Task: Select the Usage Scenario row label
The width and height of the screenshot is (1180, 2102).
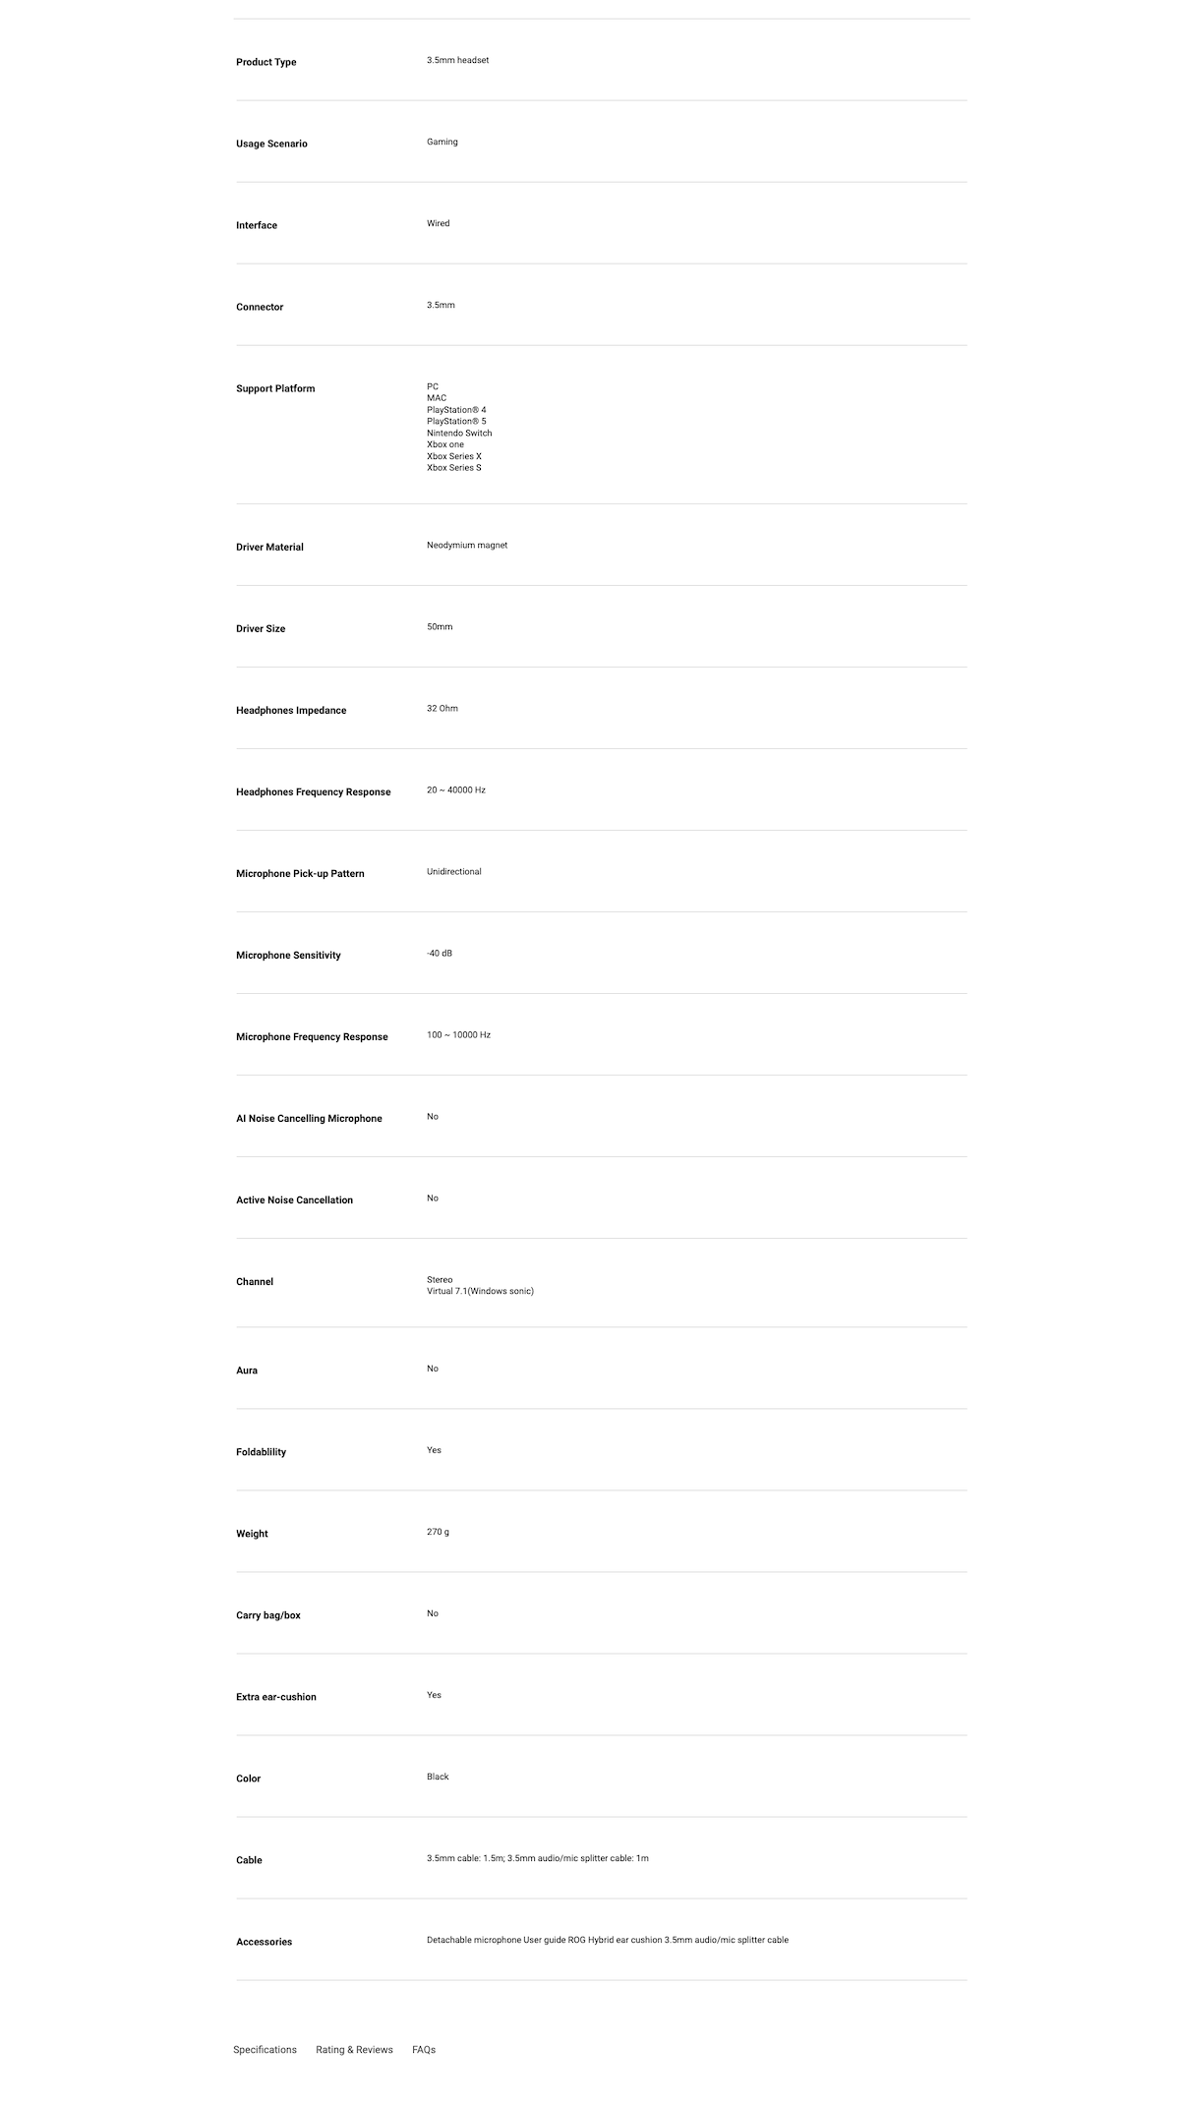Action: point(271,144)
